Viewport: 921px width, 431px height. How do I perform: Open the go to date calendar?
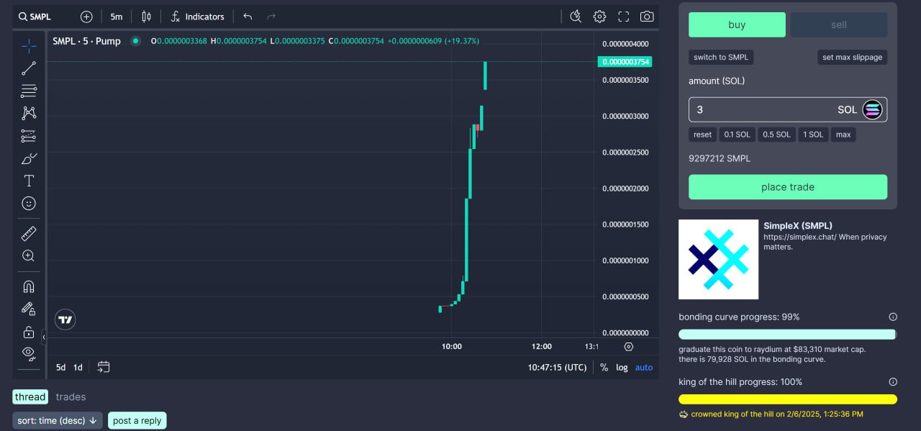pyautogui.click(x=104, y=367)
